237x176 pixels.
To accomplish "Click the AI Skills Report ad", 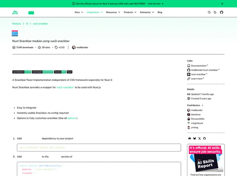I will coord(206,160).
